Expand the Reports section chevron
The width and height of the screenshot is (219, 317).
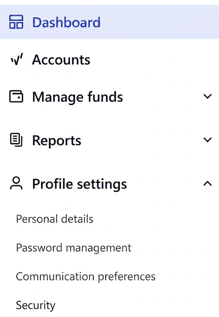coord(208,140)
